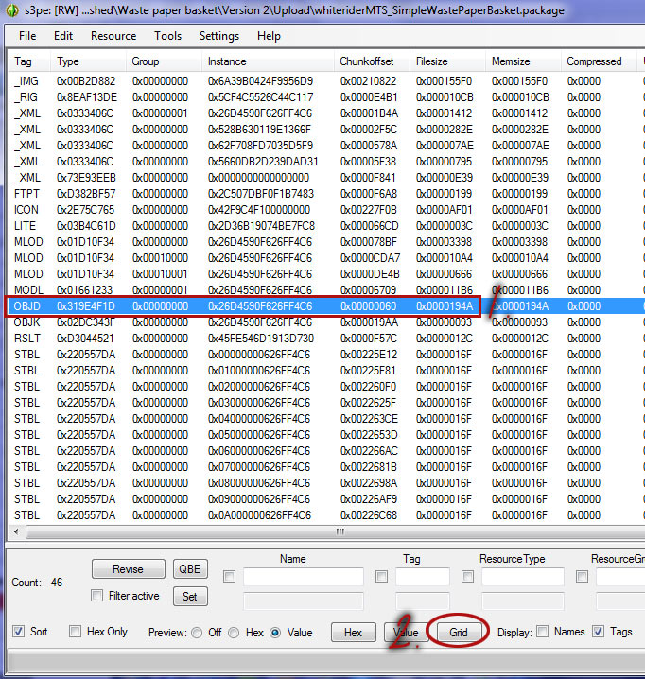The height and width of the screenshot is (679, 645).
Task: Click the Set filter button
Action: point(190,597)
